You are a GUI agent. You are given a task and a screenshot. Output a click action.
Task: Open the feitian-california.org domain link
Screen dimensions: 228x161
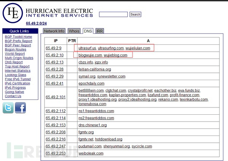[95, 69]
